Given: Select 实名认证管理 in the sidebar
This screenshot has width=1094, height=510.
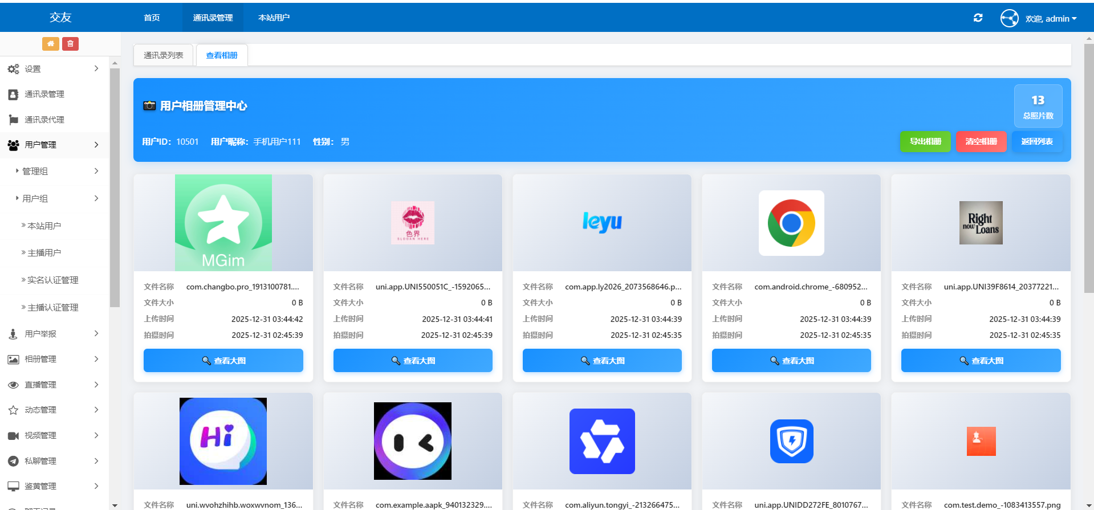Looking at the screenshot, I should (x=52, y=280).
